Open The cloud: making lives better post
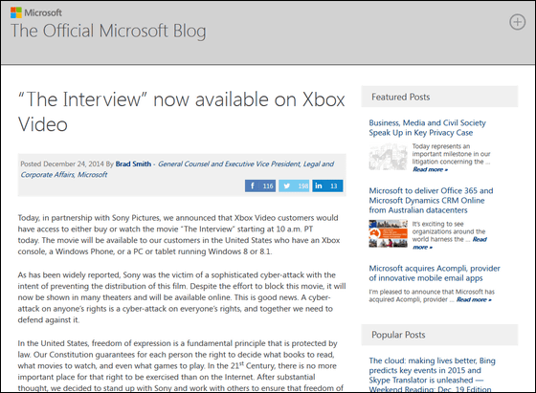 coord(432,375)
